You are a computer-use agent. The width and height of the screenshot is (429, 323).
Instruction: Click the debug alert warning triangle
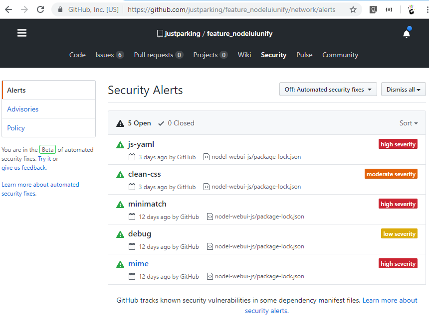tap(120, 234)
